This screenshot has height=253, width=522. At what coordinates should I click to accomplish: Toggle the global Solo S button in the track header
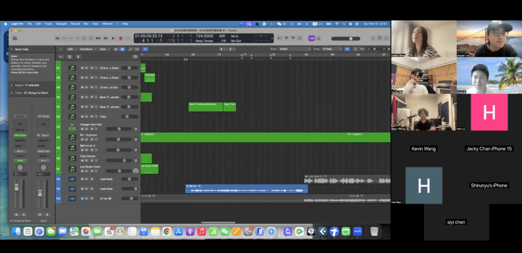tap(78, 57)
